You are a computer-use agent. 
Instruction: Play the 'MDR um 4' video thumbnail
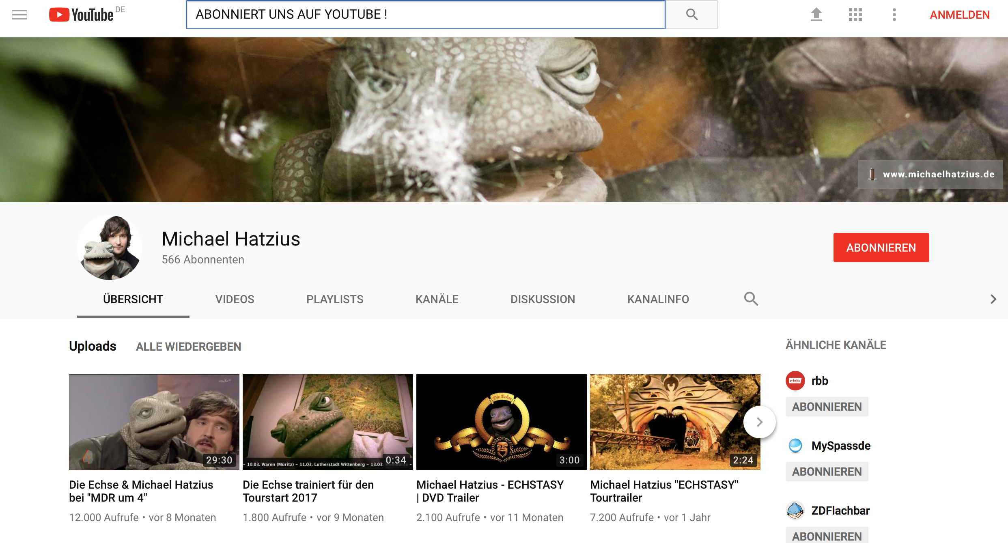point(154,422)
